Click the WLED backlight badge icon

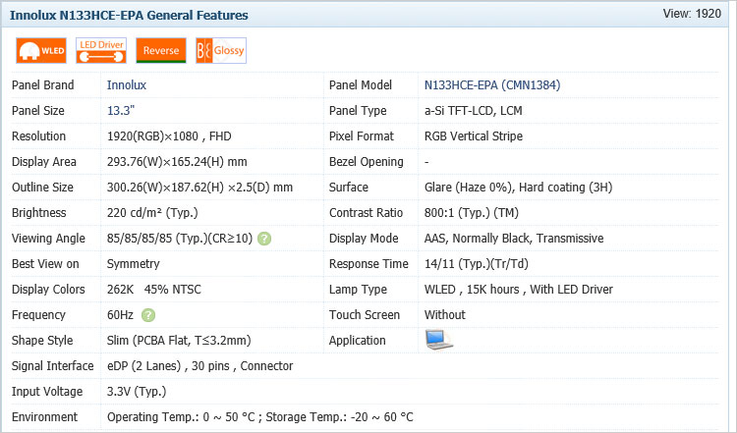39,50
